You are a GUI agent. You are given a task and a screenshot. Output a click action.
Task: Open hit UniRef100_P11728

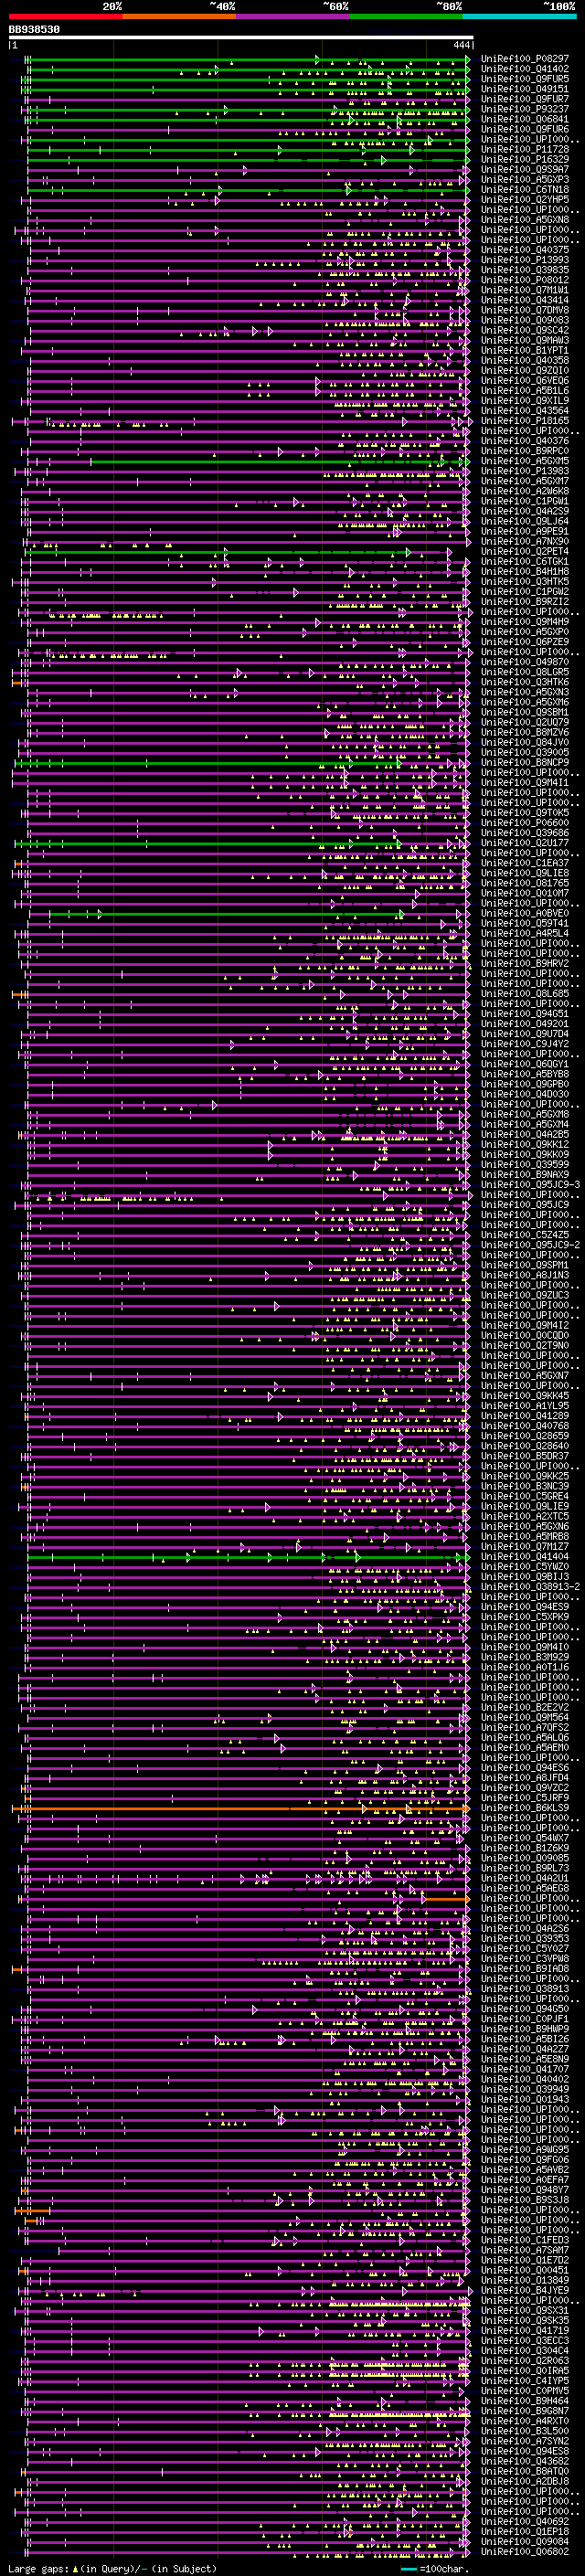point(524,149)
